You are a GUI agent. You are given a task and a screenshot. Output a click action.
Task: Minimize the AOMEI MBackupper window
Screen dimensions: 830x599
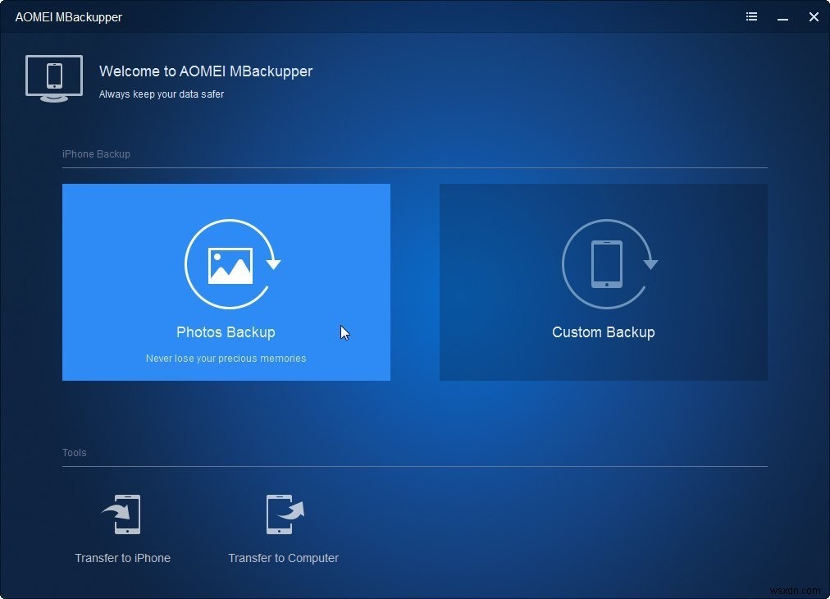782,16
